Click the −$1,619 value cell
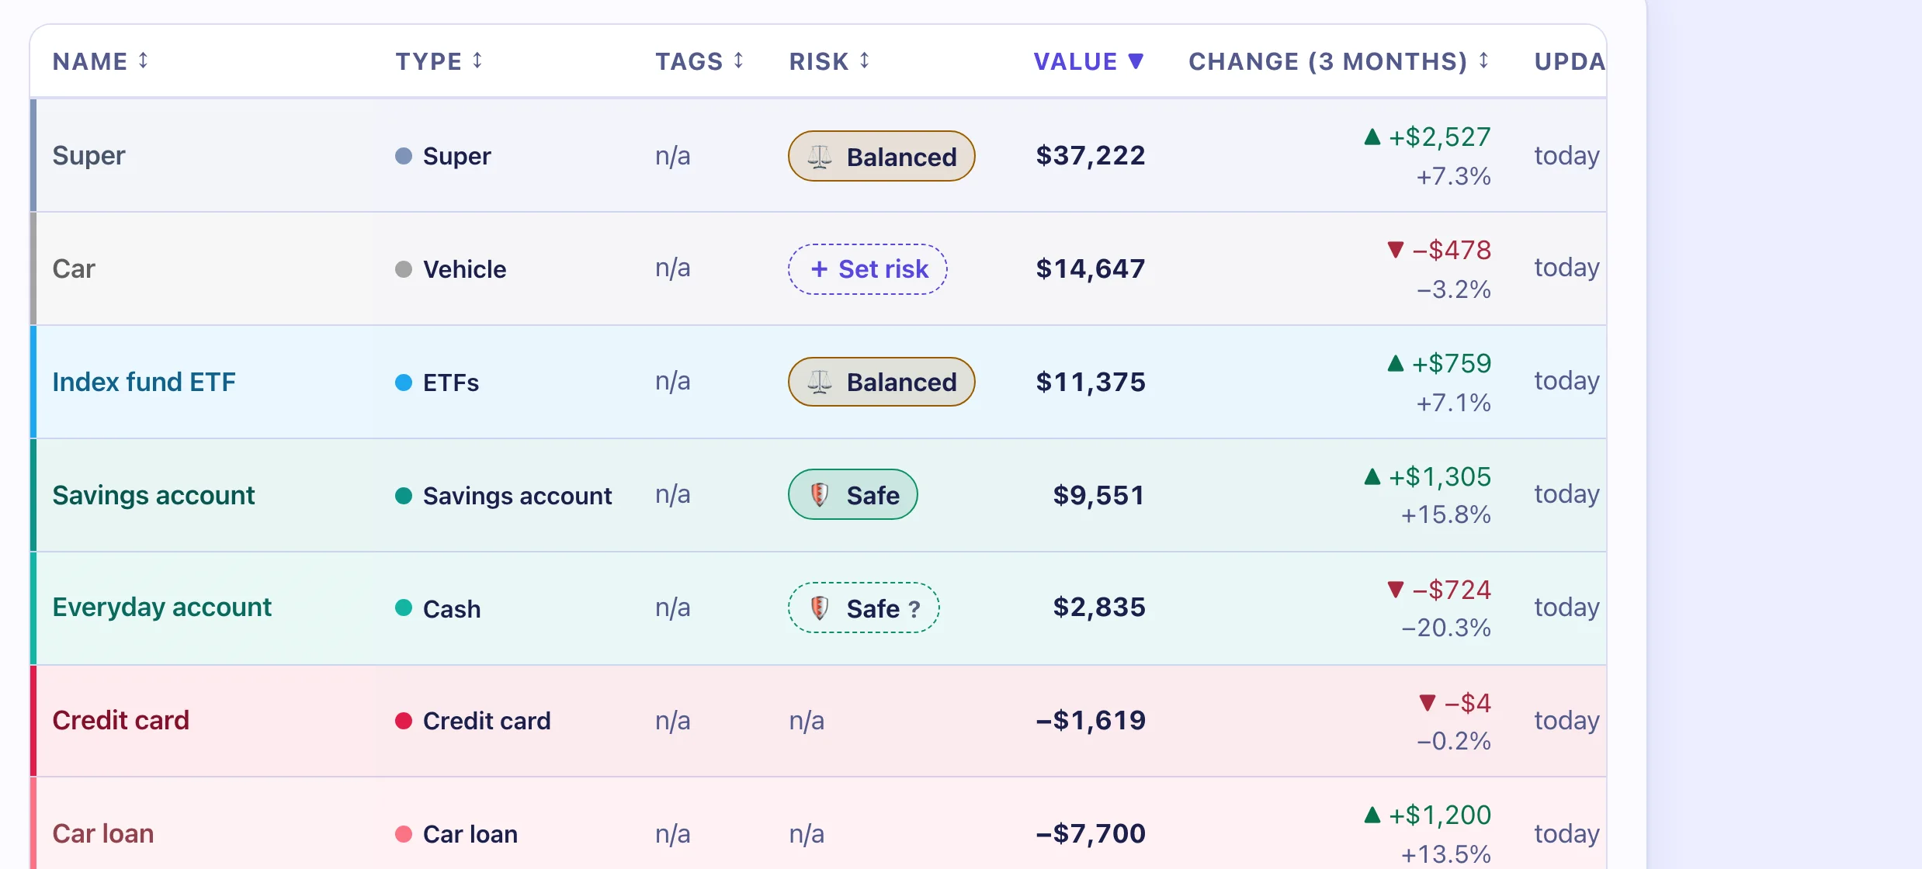Viewport: 1922px width, 869px height. [x=1091, y=720]
